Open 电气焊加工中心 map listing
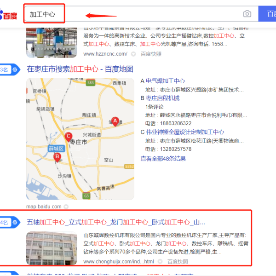The height and width of the screenshot is (276, 276). (x=165, y=81)
